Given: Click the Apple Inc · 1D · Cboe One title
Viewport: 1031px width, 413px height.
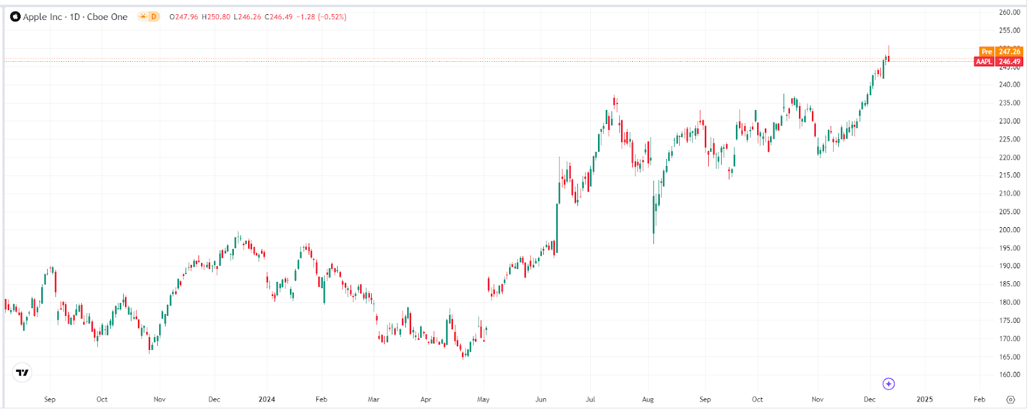Looking at the screenshot, I should (75, 17).
